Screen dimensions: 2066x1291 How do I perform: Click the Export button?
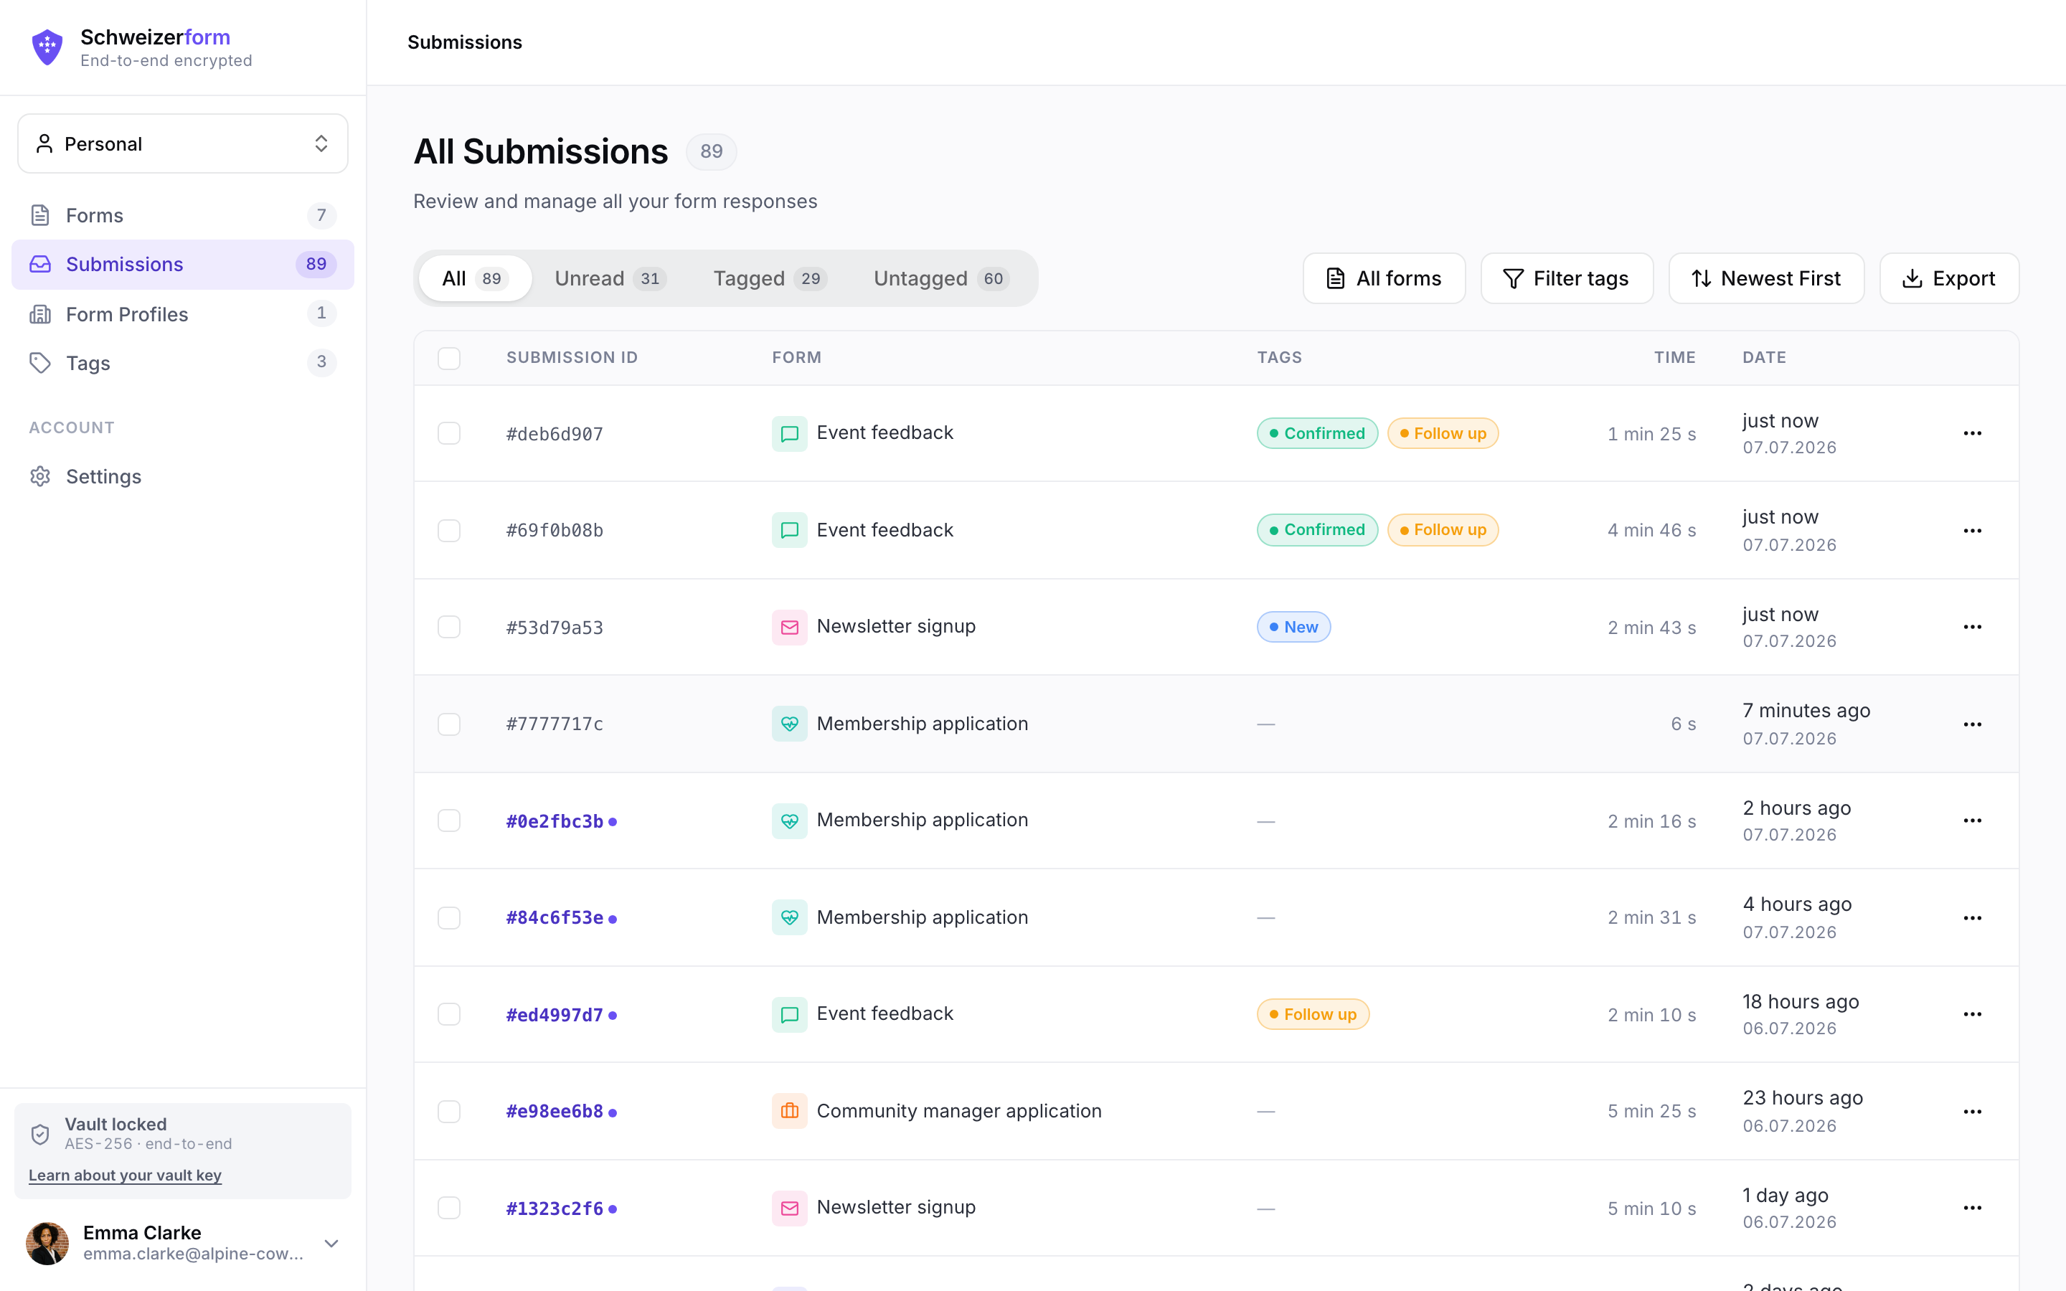point(1949,278)
